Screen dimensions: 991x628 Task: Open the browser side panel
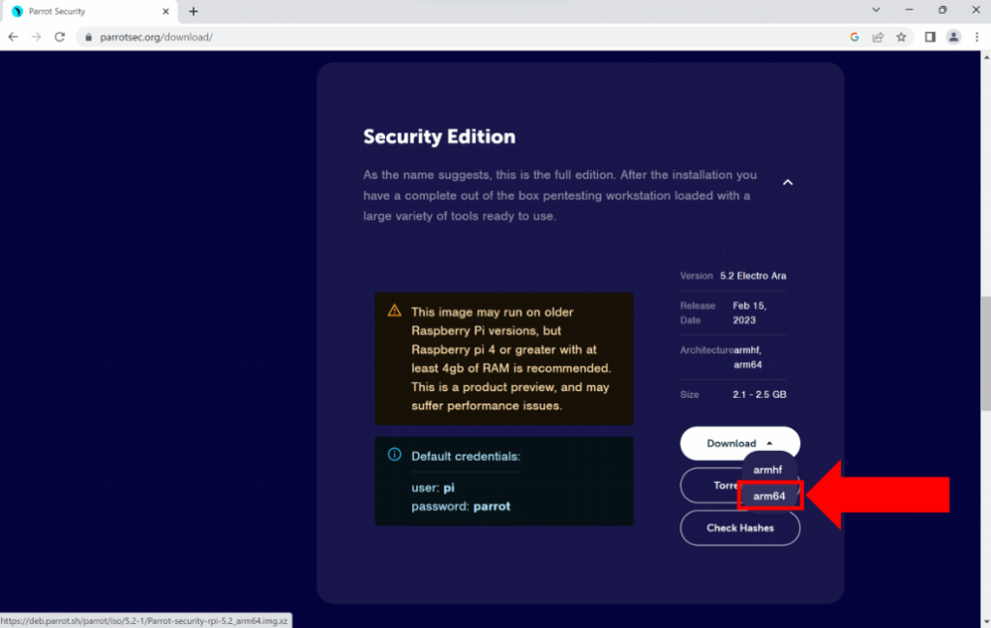(x=930, y=37)
